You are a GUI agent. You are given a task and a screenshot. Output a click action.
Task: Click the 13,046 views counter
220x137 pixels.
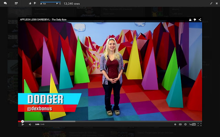point(72,3)
